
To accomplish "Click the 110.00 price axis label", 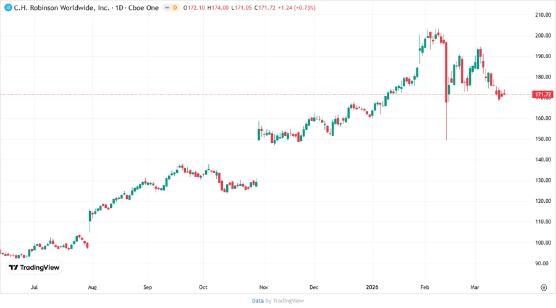I will click(x=543, y=222).
